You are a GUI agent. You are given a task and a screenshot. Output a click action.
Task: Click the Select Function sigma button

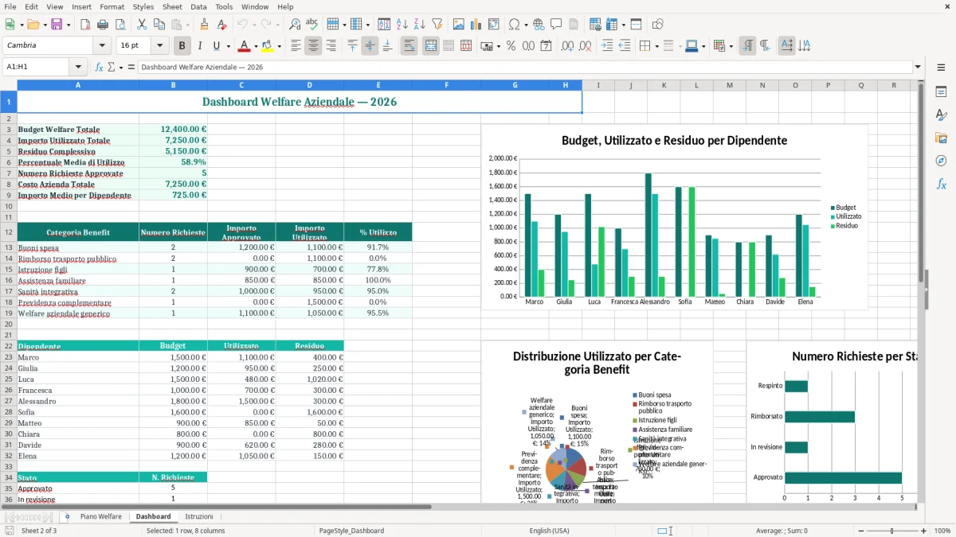112,67
